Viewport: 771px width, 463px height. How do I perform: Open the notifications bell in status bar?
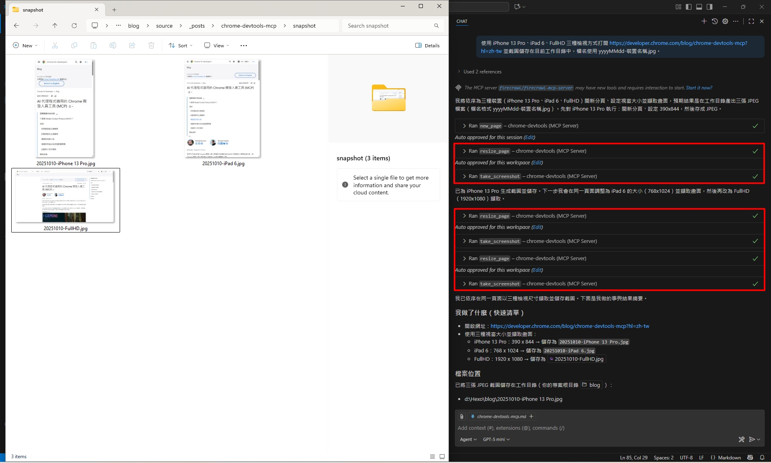click(x=762, y=457)
